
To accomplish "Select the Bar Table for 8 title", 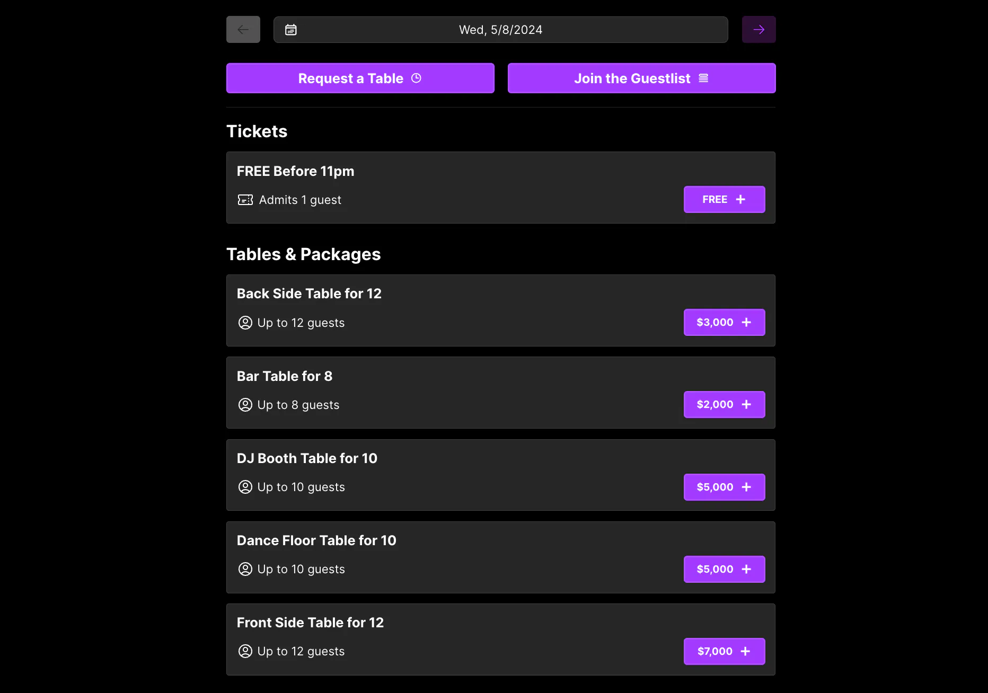I will click(285, 376).
